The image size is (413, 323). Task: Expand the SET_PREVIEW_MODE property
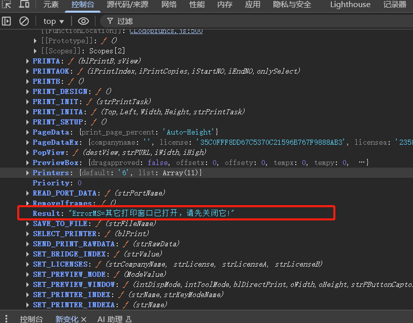tap(28, 274)
